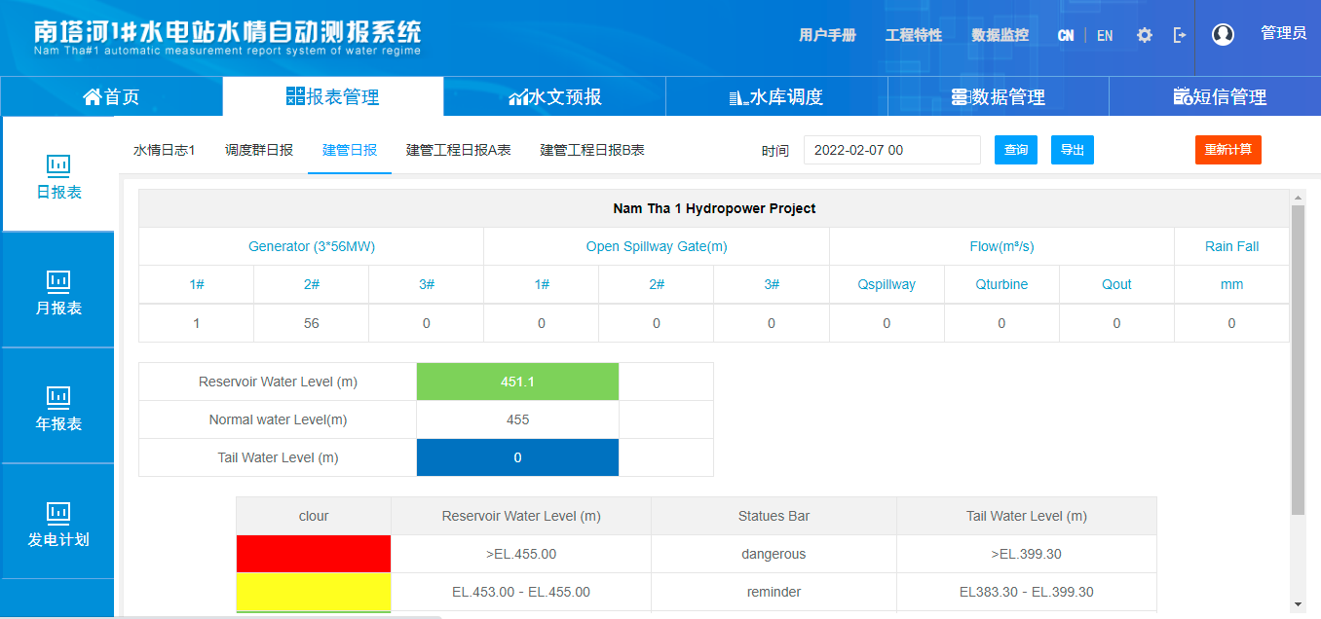
Task: Click the Normal water Level value 455
Action: tap(517, 419)
